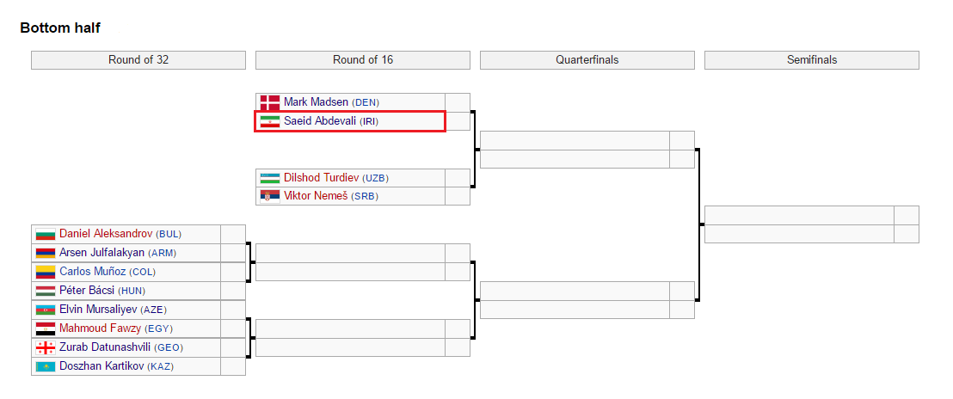
Task: Open Mark Madsen's player page
Action: pos(316,102)
